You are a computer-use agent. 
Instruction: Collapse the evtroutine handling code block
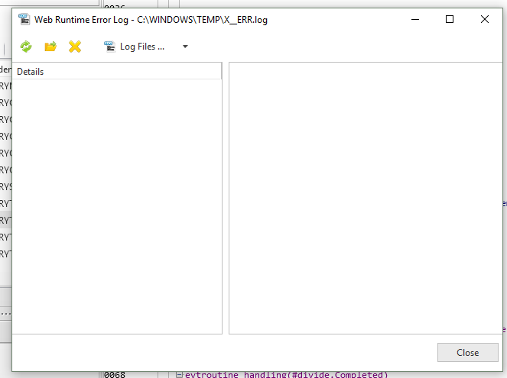[x=179, y=374]
